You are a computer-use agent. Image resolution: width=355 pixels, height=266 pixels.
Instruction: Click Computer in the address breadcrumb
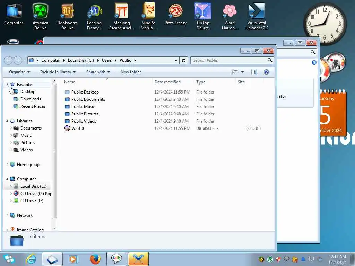coord(51,60)
